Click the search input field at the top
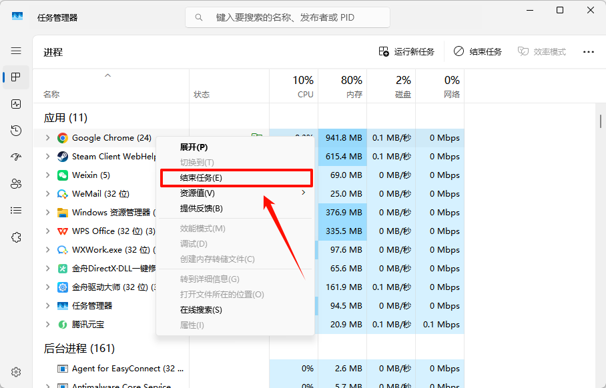This screenshot has width=606, height=388. (x=287, y=17)
